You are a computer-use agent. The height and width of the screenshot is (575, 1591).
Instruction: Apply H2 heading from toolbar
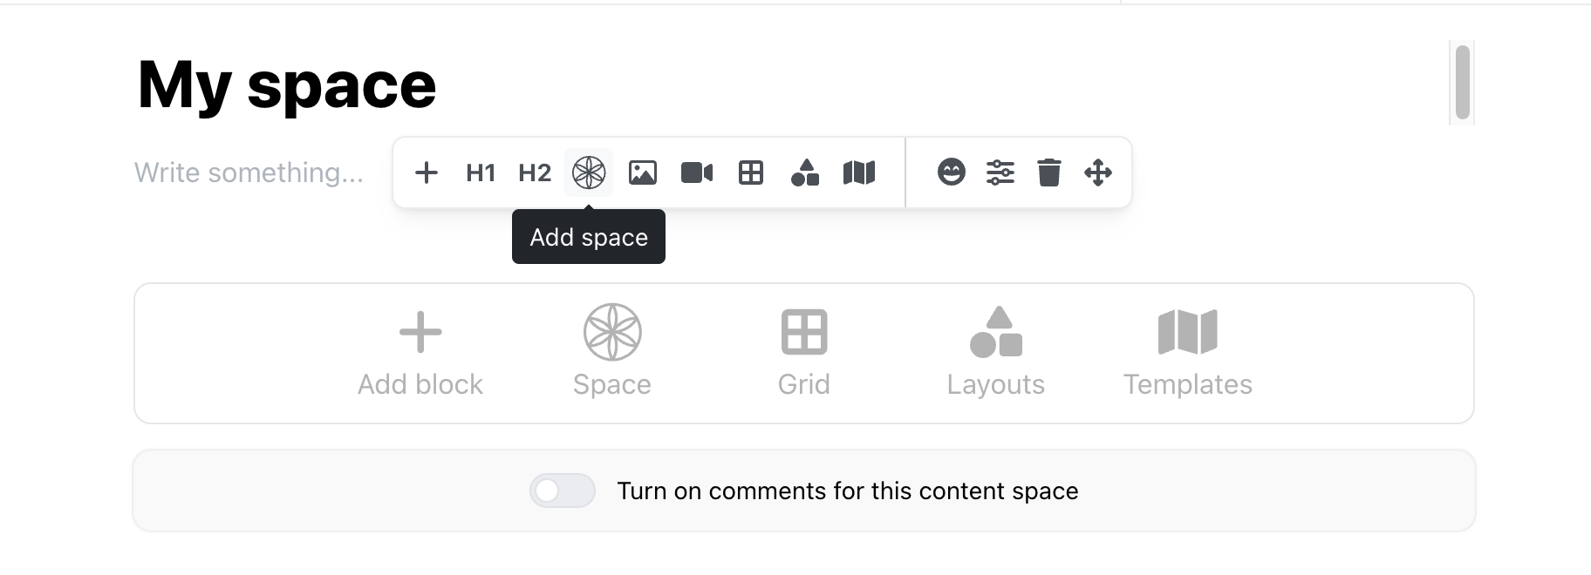point(535,172)
